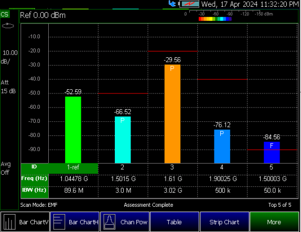Select the light blue bar at -76.12
The image size is (301, 232).
click(x=222, y=146)
